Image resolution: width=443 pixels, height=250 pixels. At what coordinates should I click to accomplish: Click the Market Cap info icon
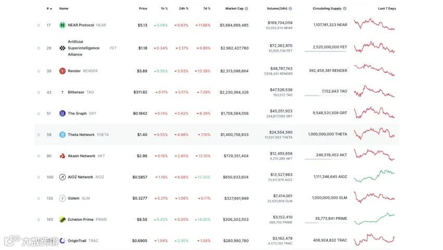[x=247, y=9]
